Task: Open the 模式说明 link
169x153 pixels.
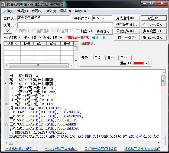Action: click(99, 38)
